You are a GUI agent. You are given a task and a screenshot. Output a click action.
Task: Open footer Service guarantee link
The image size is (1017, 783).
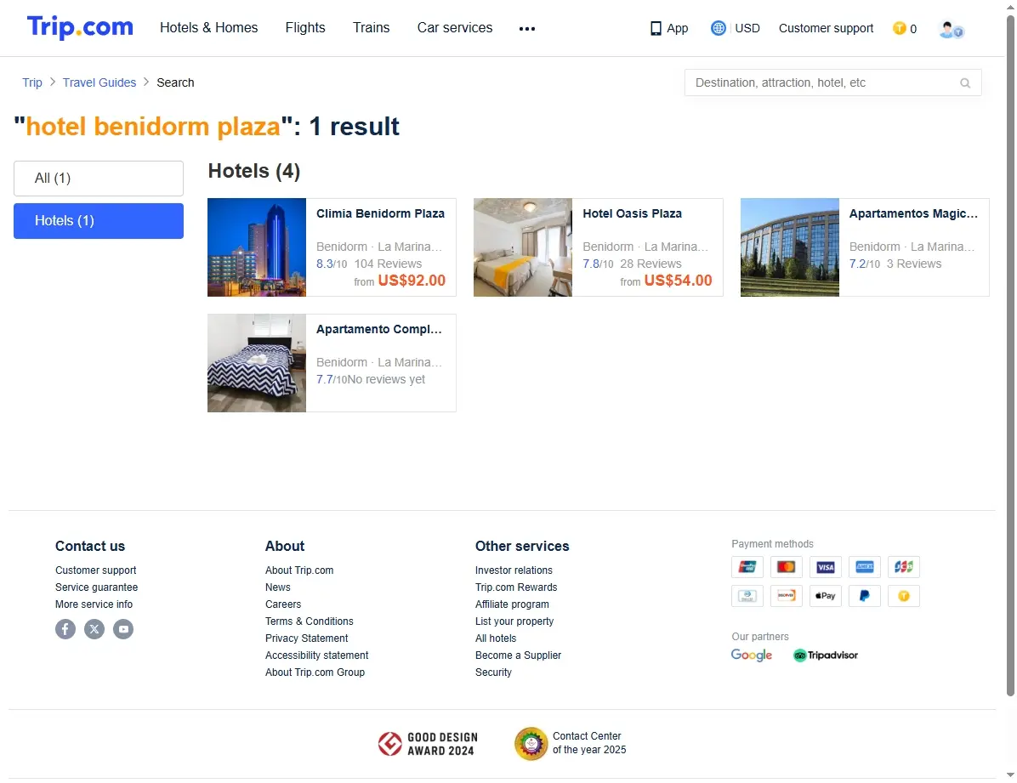tap(97, 587)
